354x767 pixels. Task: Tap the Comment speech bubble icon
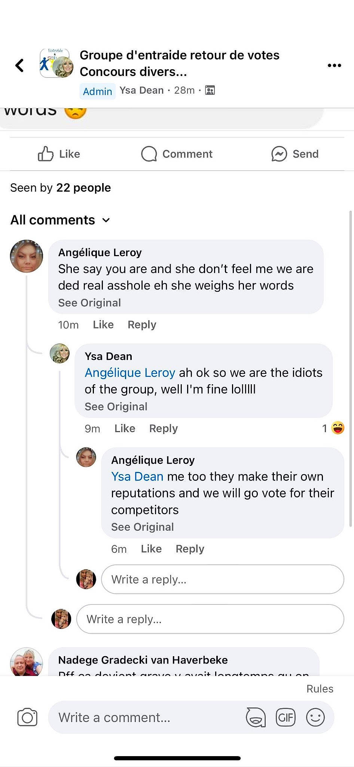point(149,154)
